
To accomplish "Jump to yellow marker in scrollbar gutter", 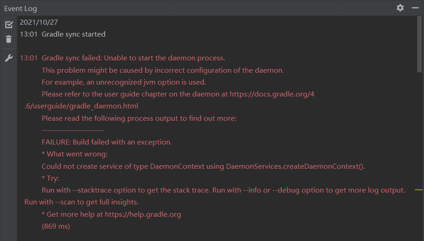I will pos(419,190).
